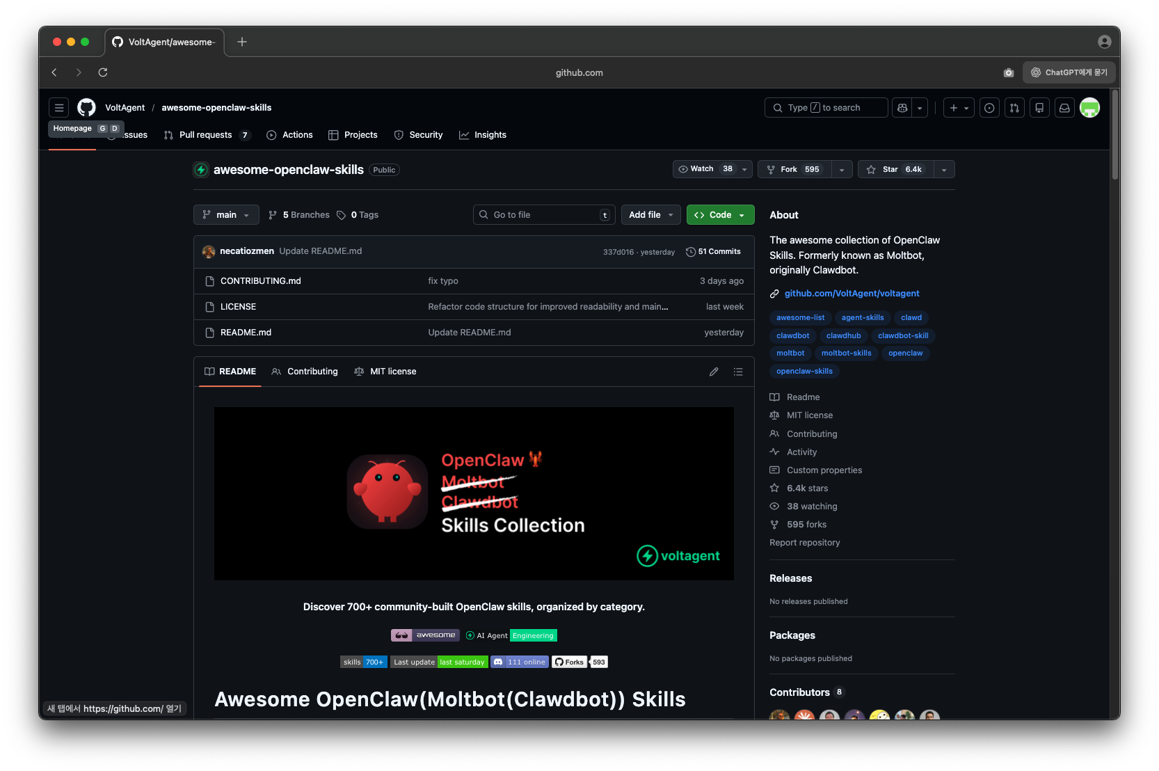This screenshot has width=1159, height=771.
Task: Click the awesome sunglasses badge
Action: coord(425,635)
